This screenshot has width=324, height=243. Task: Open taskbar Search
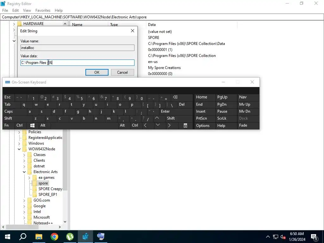[x=23, y=237]
